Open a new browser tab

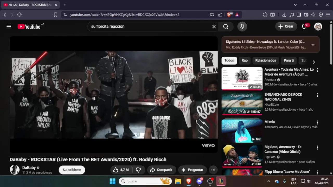tap(65, 5)
